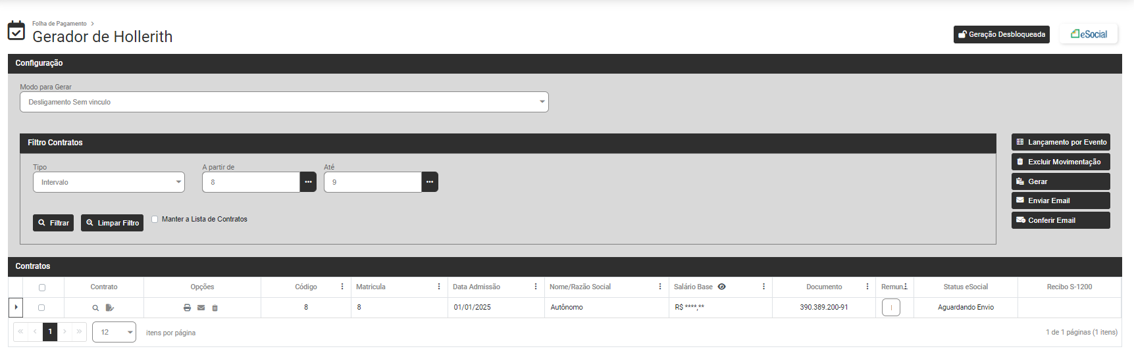
Task: Click the Contrato column header
Action: tap(104, 287)
